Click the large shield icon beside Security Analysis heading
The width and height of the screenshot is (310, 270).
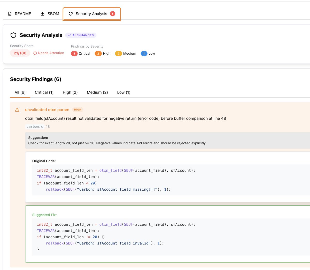click(13, 35)
